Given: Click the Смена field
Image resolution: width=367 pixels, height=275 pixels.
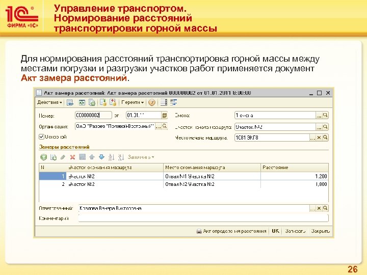Looking at the screenshot, I should [275, 115].
